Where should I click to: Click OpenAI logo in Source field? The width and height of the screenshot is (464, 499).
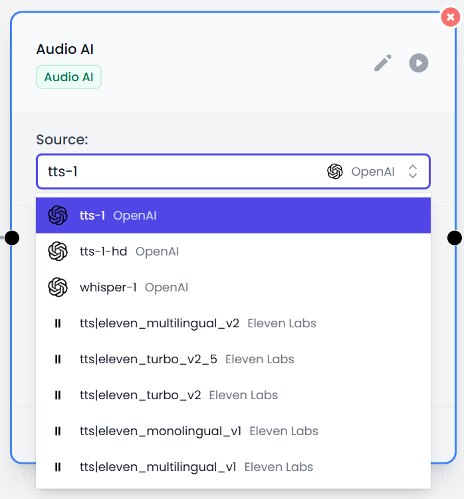335,172
